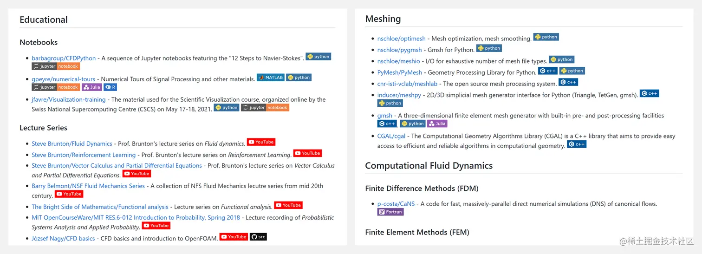The height and width of the screenshot is (254, 702).
Task: Click python badge beside the MATLAB badge
Action: tap(299, 78)
